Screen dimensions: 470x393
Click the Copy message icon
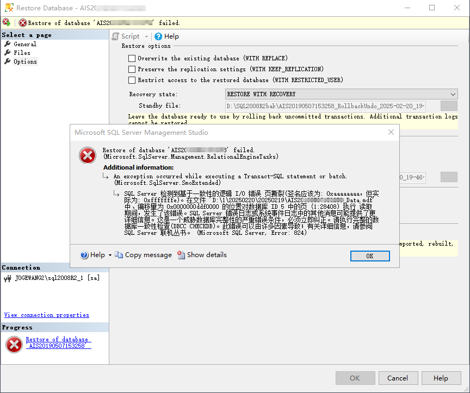pos(119,255)
